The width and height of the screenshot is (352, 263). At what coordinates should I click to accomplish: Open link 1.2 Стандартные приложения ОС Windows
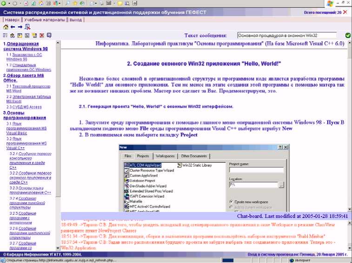point(28,67)
